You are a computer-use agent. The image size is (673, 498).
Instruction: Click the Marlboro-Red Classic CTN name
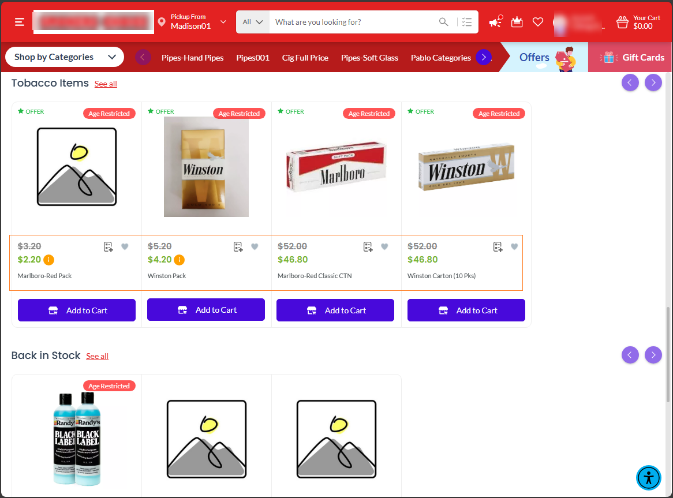(x=315, y=276)
